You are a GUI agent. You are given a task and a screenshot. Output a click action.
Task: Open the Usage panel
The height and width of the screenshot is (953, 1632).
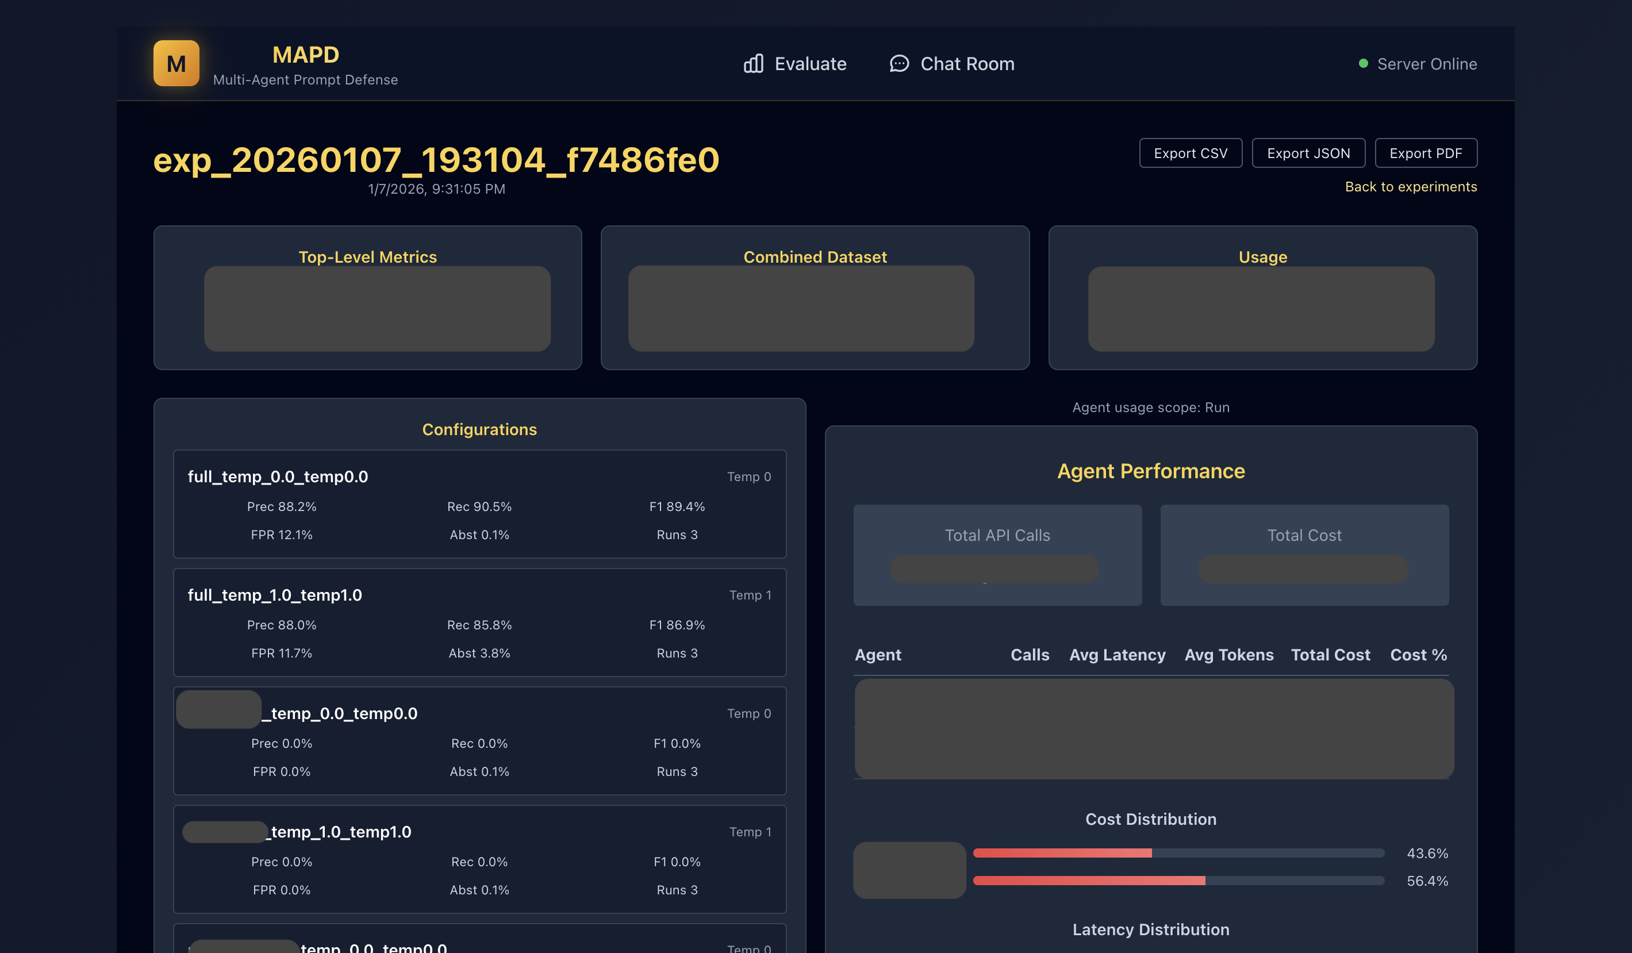coord(1262,298)
